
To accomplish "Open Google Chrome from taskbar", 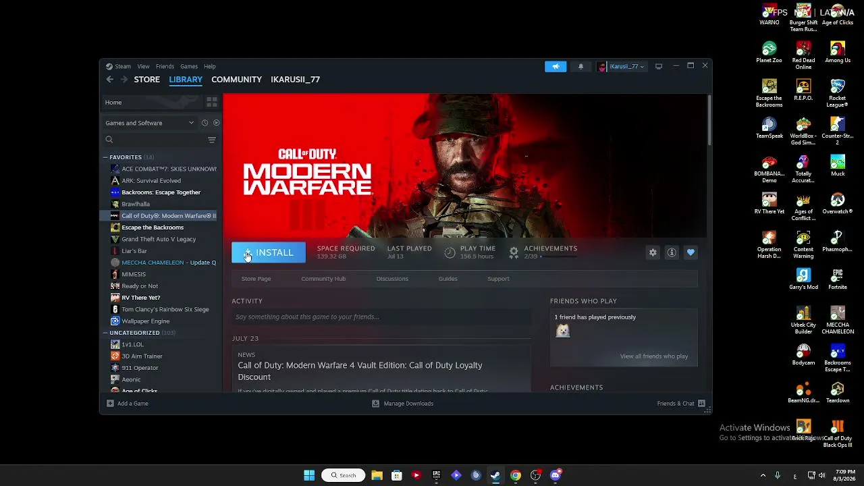I will tap(516, 475).
